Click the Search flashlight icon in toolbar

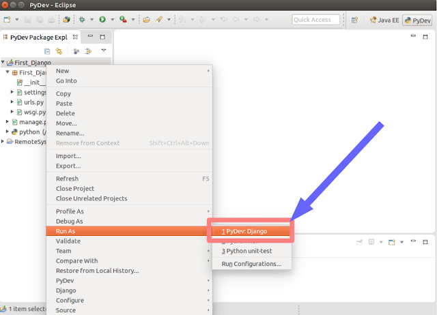click(x=159, y=20)
